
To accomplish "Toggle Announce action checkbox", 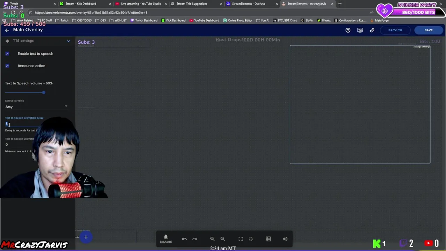I will coord(7,66).
